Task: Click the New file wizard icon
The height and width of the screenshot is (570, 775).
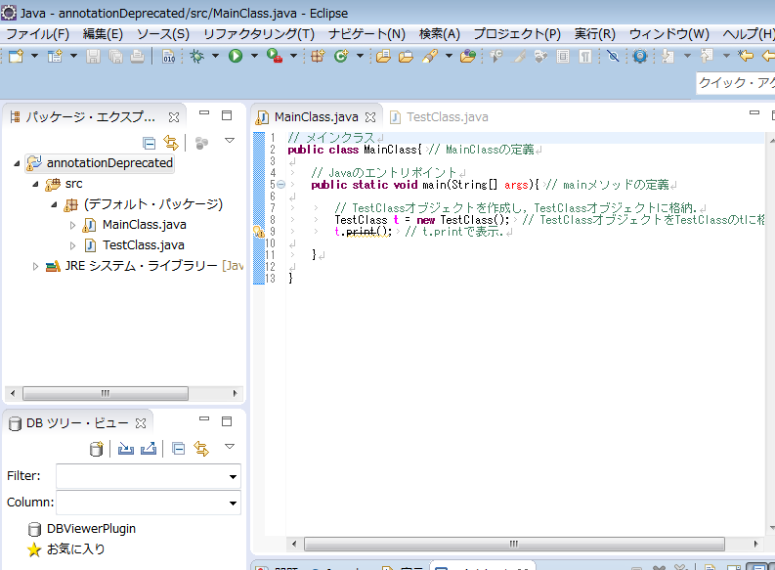Action: pos(16,56)
